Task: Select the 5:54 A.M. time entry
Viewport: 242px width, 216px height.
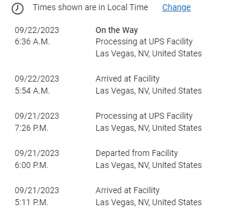Action: (x=32, y=91)
